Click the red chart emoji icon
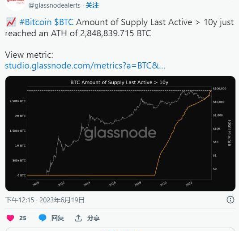Image resolution: width=239 pixels, height=231 pixels. tap(11, 22)
